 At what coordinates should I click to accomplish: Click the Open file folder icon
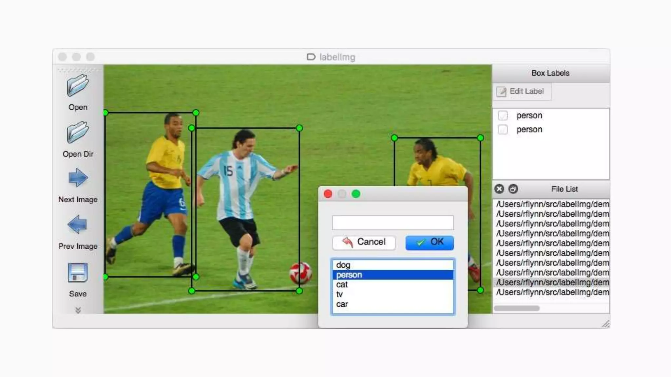(x=78, y=86)
